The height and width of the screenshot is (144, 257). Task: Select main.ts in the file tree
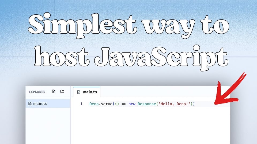(40, 103)
